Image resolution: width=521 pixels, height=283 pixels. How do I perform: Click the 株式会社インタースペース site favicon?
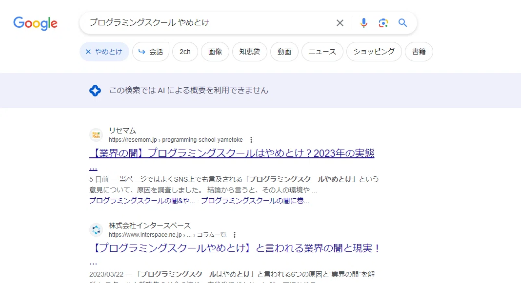(x=96, y=230)
